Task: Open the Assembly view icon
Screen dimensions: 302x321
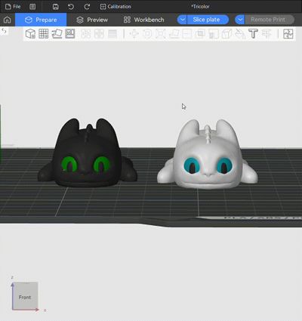Action: click(288, 34)
